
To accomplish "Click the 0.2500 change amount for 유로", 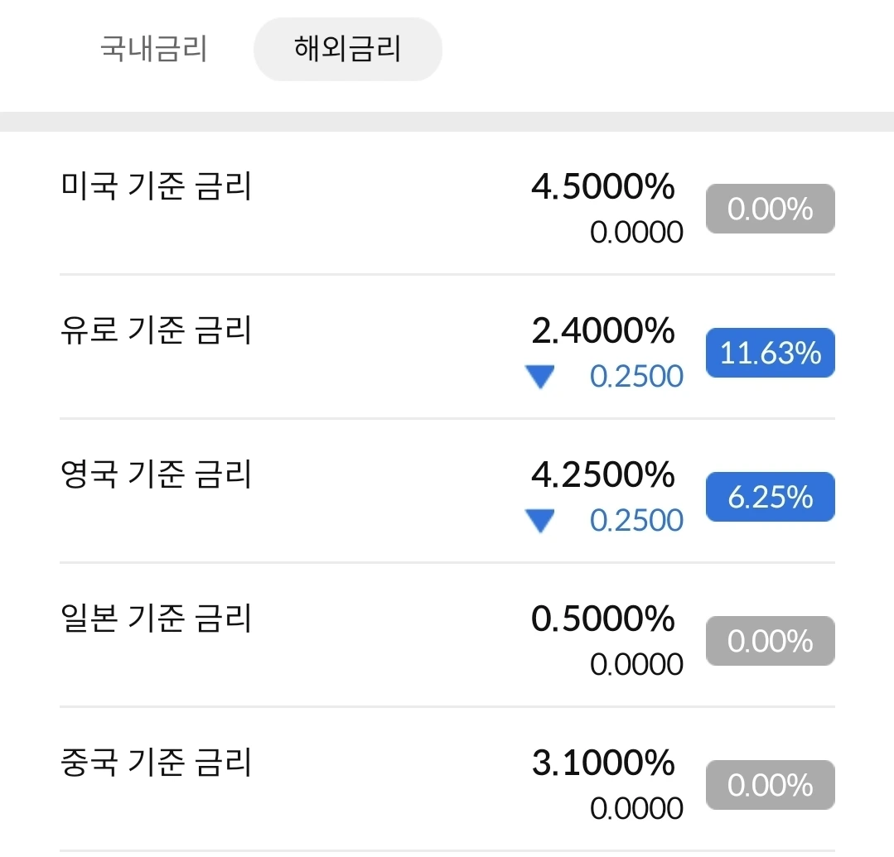I will (x=636, y=378).
